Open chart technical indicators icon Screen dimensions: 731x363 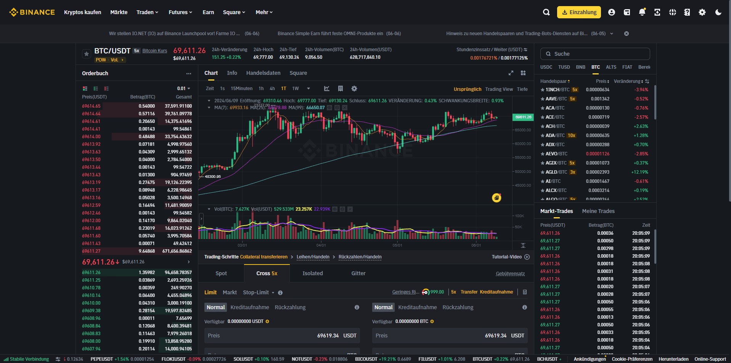[x=327, y=89]
